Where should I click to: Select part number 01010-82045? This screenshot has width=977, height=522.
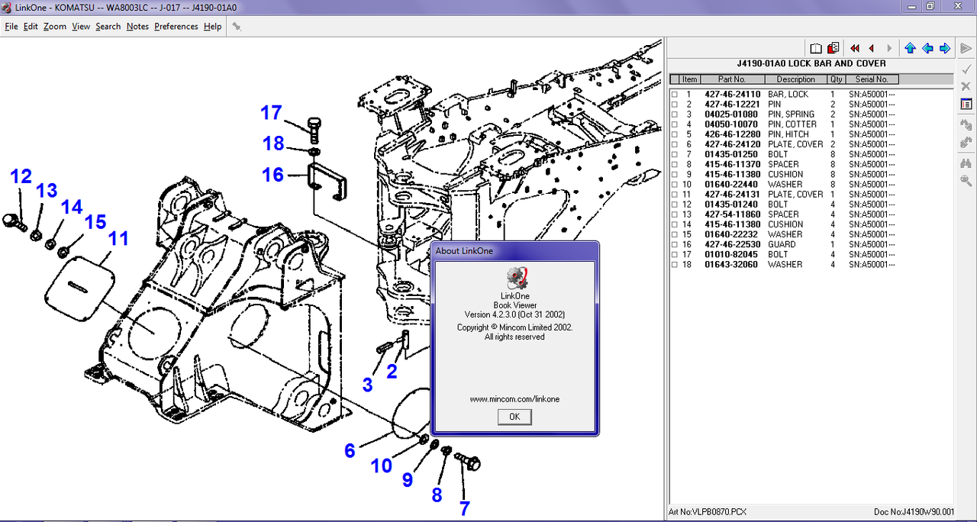[731, 254]
